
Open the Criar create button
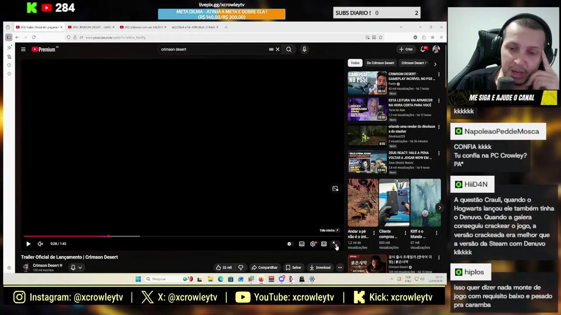coord(406,49)
